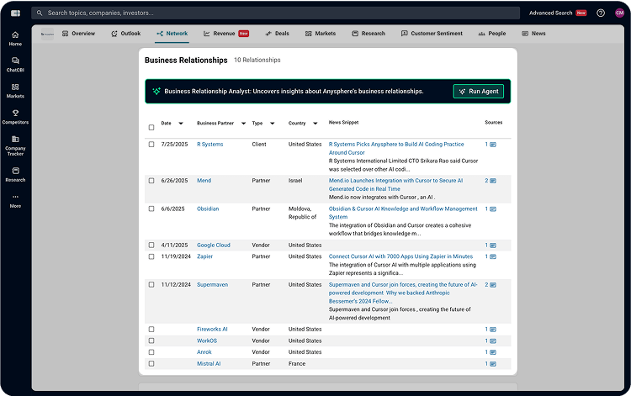
Task: Select the Zapier row checkbox
Action: 151,256
